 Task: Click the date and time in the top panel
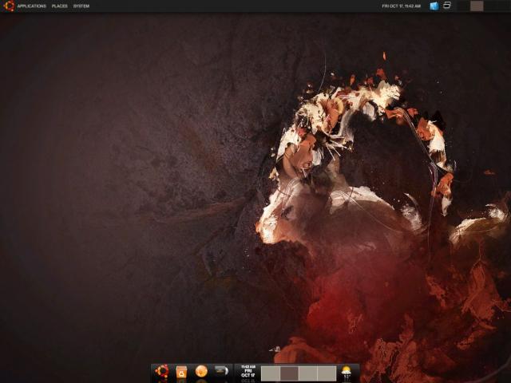click(x=402, y=6)
